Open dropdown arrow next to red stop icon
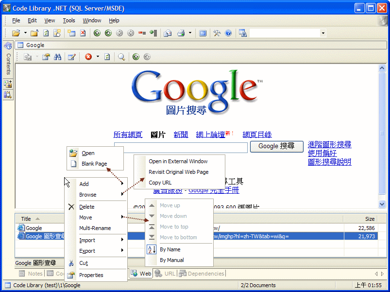Image resolution: width=390 pixels, height=292 pixels. point(98,57)
